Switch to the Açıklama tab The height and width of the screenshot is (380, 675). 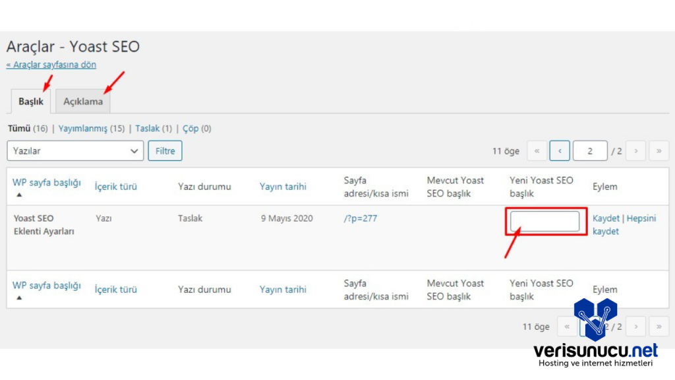click(83, 102)
